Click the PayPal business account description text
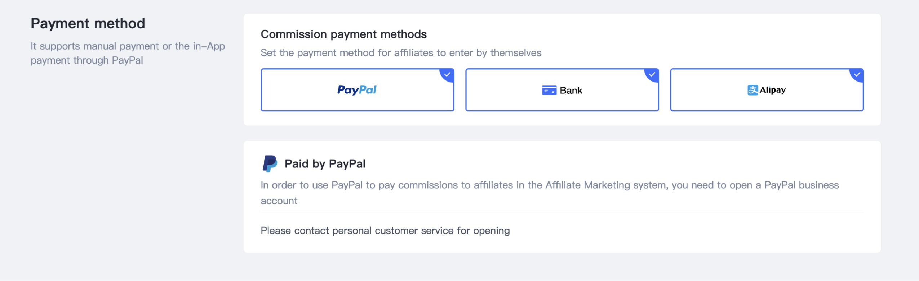Screen dimensions: 919x281 (550, 193)
